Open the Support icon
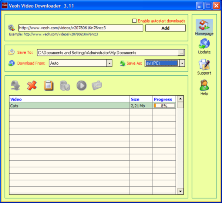Screen dimensions: 222x203 (204, 65)
